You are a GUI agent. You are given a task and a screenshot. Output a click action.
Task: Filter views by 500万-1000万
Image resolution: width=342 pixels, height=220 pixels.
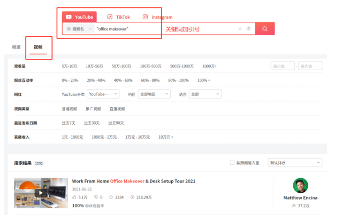pyautogui.click(x=181, y=66)
